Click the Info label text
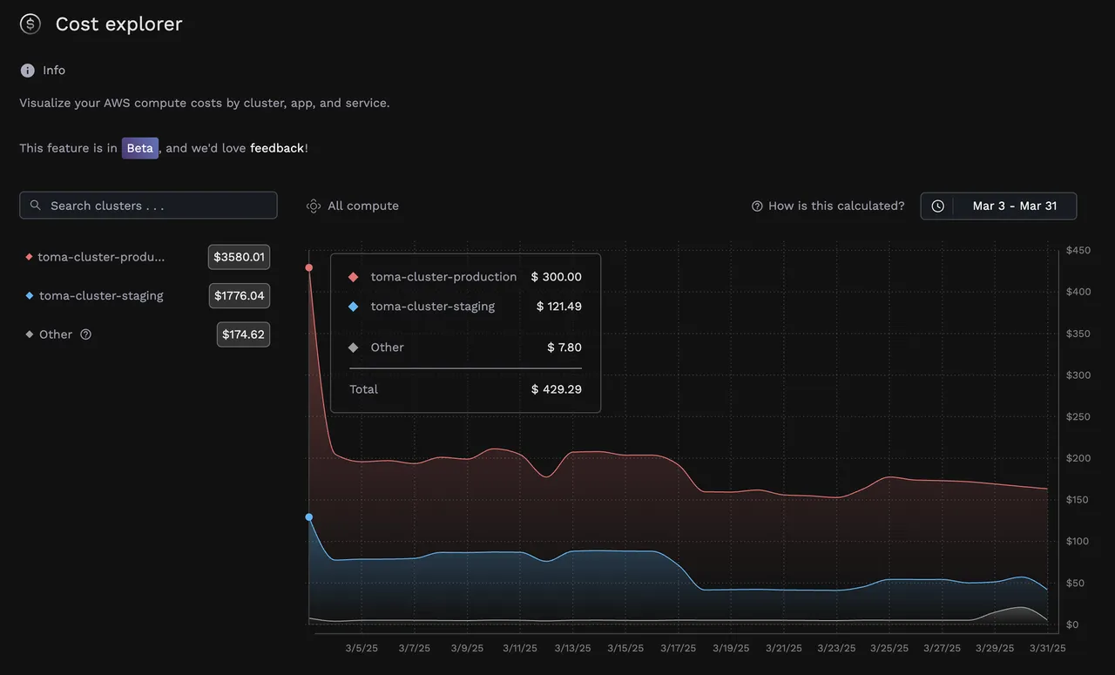This screenshot has width=1115, height=675. (54, 71)
